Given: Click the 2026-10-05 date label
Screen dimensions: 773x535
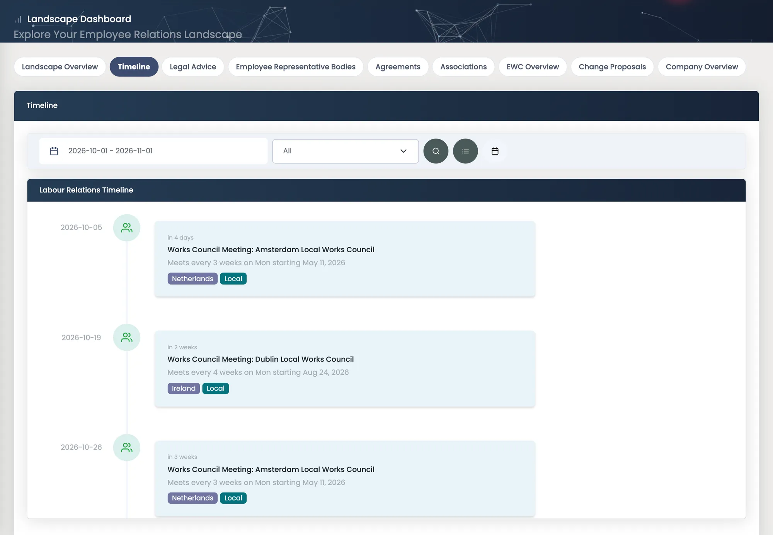Looking at the screenshot, I should 81,228.
